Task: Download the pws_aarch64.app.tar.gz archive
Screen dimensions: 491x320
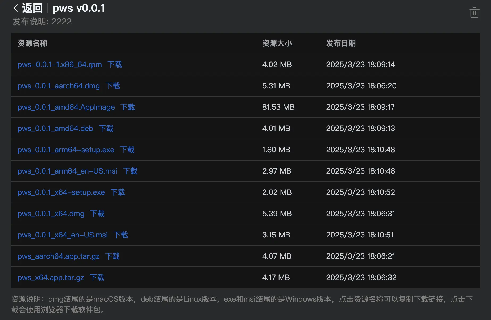Action: point(112,256)
